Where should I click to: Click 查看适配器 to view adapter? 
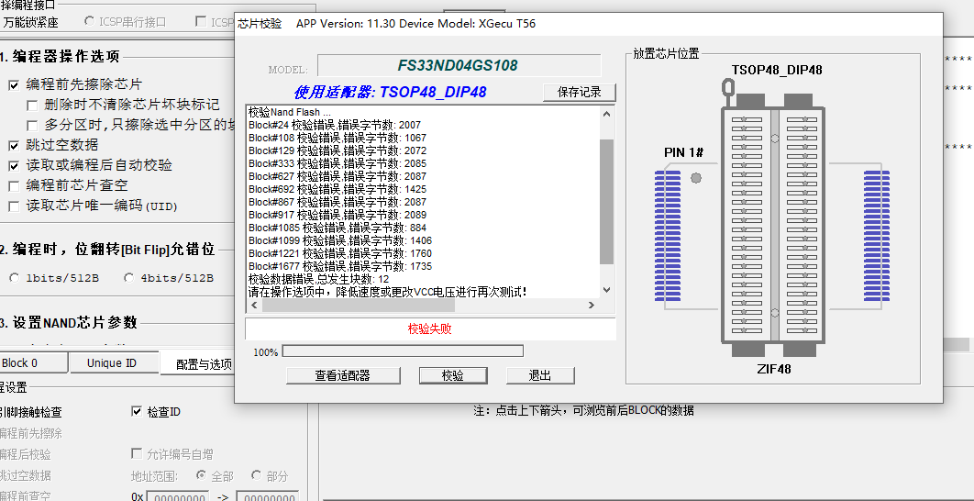coord(342,375)
